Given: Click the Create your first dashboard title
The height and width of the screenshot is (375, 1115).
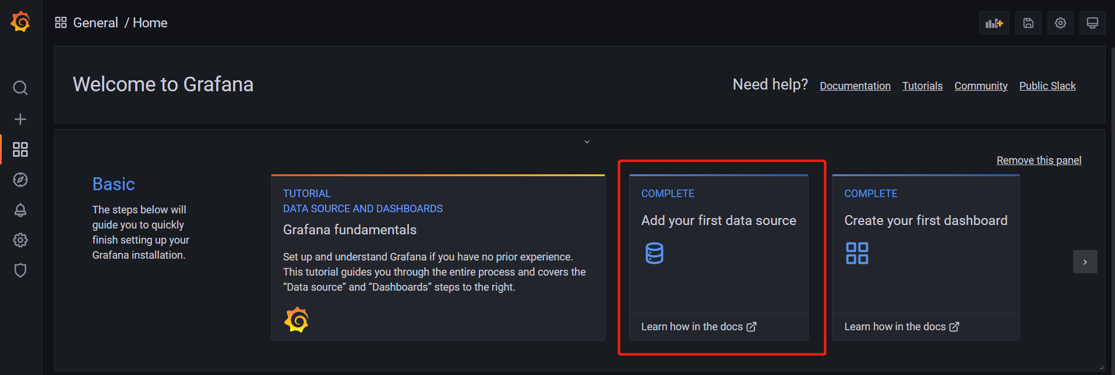Looking at the screenshot, I should click(926, 220).
